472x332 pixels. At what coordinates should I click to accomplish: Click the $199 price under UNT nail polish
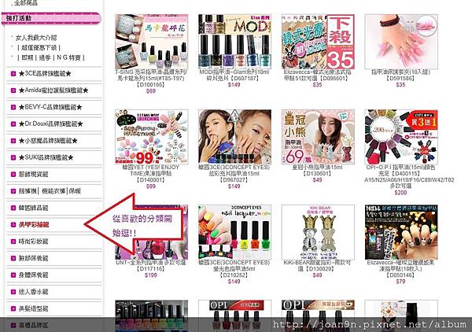[x=151, y=275]
